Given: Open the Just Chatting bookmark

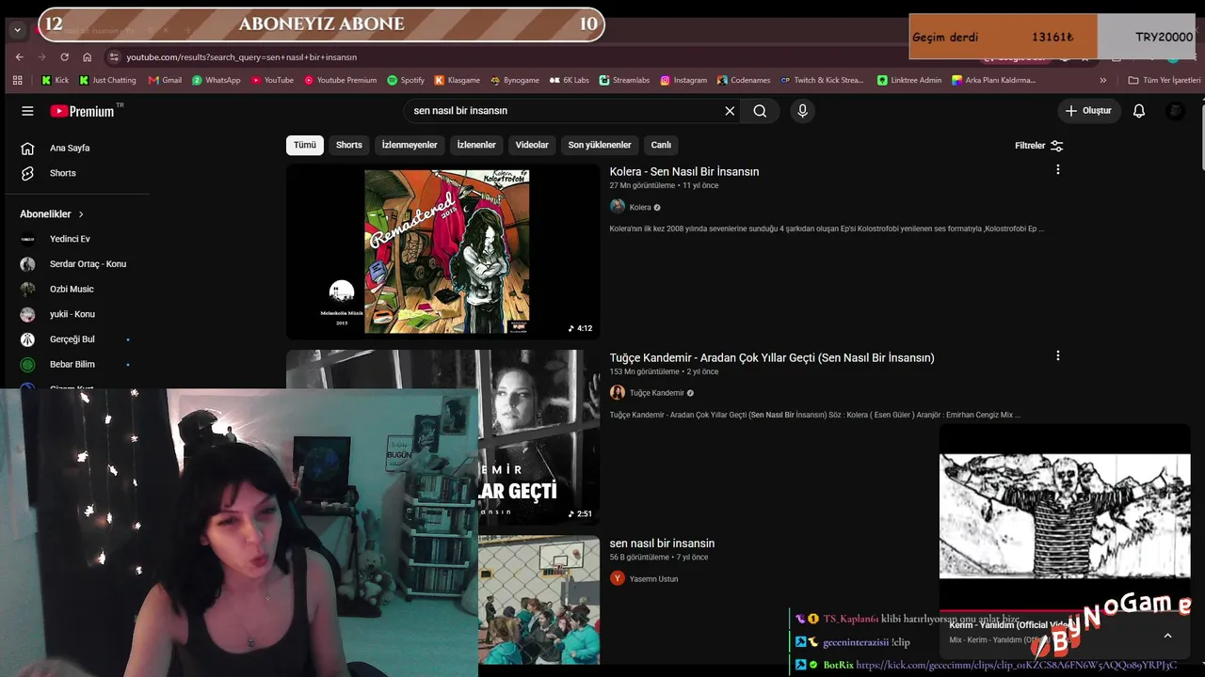Looking at the screenshot, I should tap(108, 80).
